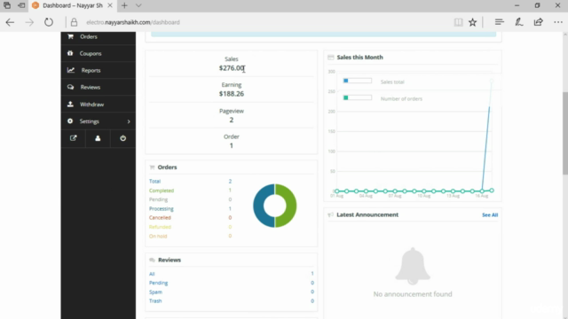Click the Refunded orders link
Image resolution: width=568 pixels, height=319 pixels.
tap(160, 227)
